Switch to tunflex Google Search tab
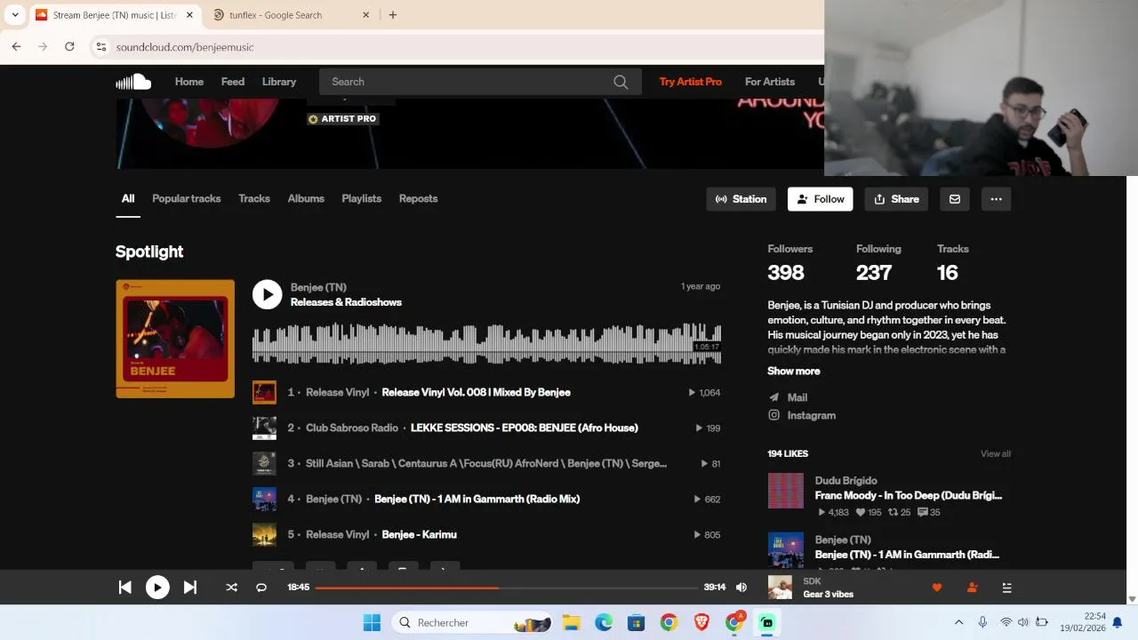The height and width of the screenshot is (640, 1138). tap(292, 15)
